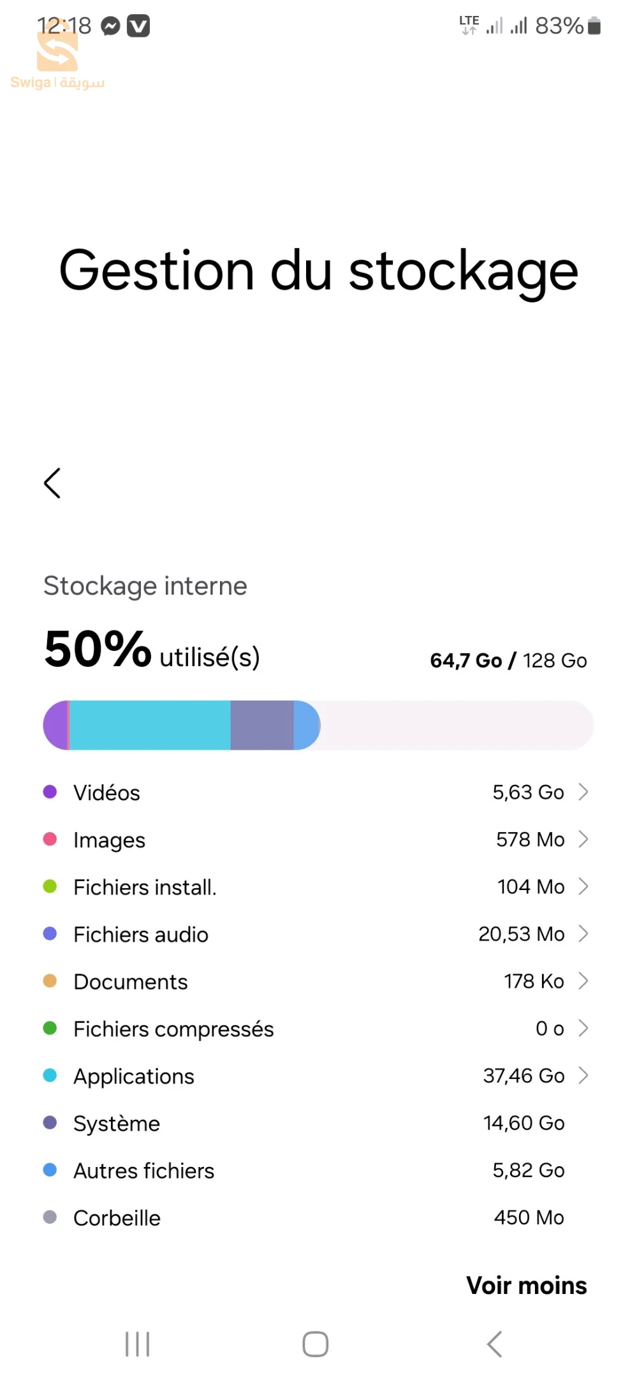The height and width of the screenshot is (1382, 637).
Task: Tap the battery status icon
Action: [594, 26]
